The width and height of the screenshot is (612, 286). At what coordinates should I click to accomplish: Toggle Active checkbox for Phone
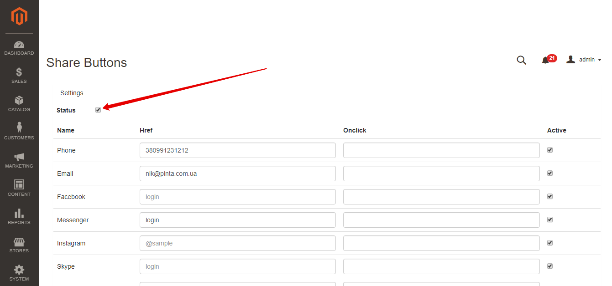click(x=550, y=150)
